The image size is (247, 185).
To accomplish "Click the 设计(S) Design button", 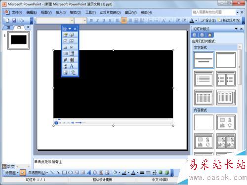I will [208, 20].
